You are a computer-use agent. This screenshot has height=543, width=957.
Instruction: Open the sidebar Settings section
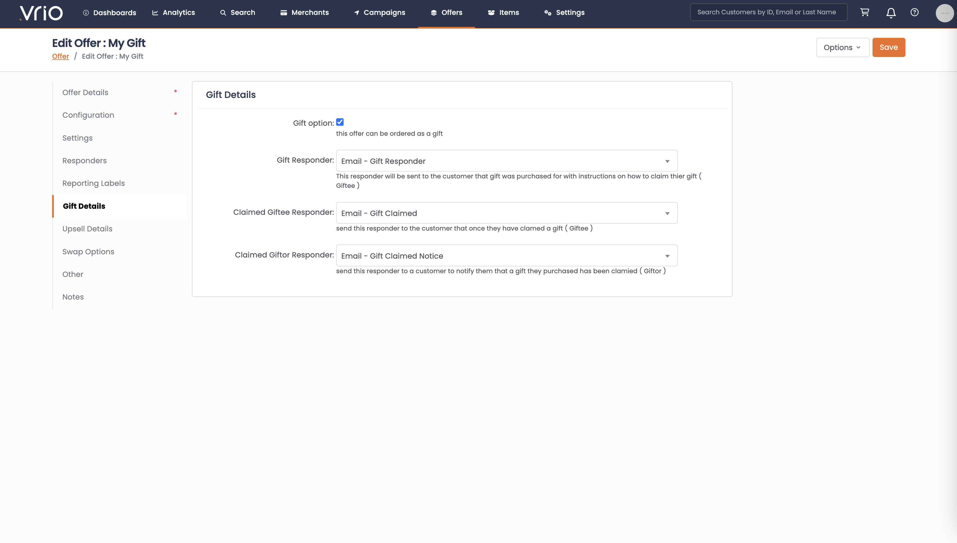[x=120, y=138]
